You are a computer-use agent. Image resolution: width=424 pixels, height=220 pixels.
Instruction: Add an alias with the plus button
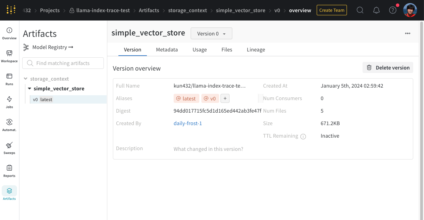pos(225,99)
